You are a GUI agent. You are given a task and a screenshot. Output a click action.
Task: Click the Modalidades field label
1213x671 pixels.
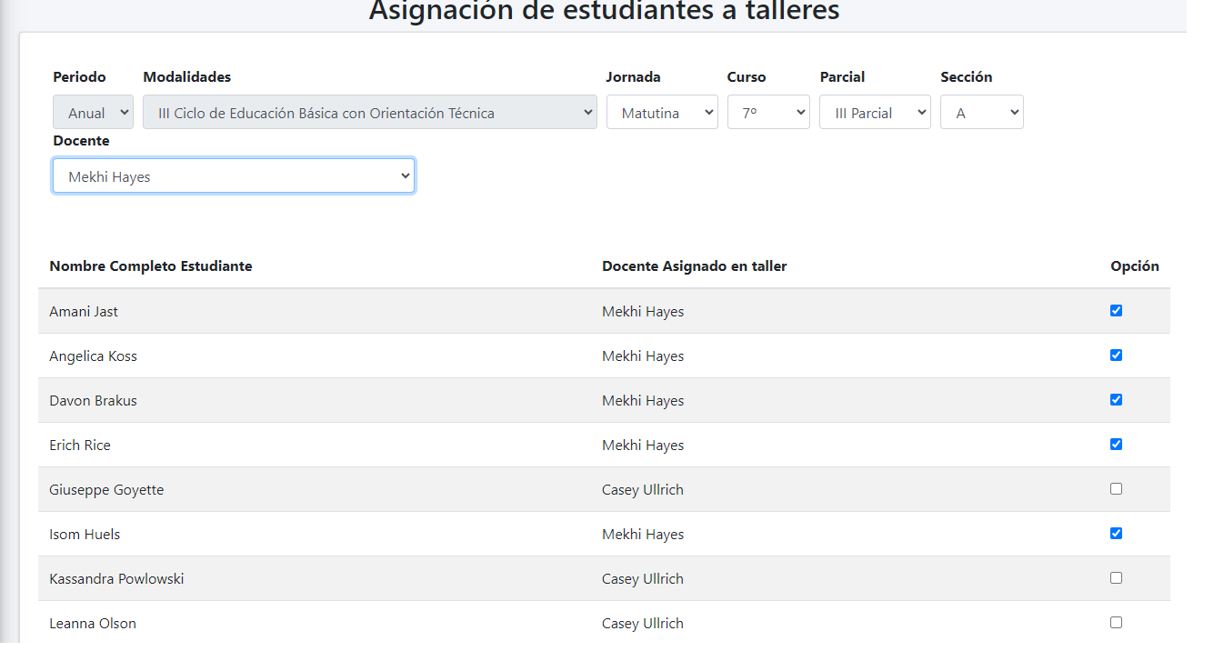(187, 77)
